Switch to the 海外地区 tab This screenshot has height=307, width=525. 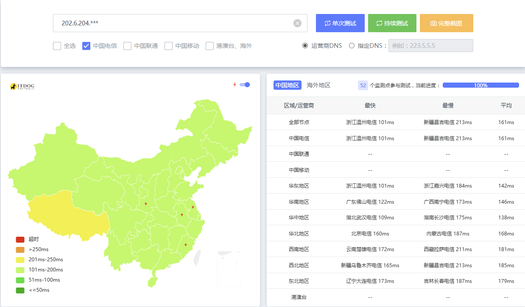click(318, 85)
